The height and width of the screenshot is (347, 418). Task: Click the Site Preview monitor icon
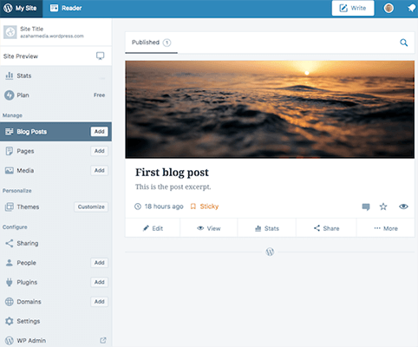(100, 56)
